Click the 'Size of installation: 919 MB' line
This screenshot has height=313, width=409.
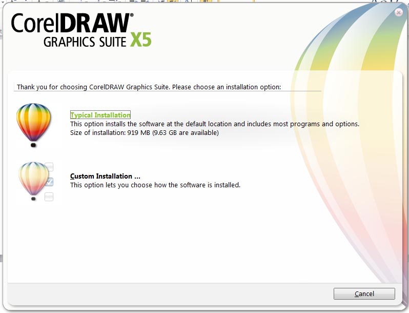tap(144, 132)
